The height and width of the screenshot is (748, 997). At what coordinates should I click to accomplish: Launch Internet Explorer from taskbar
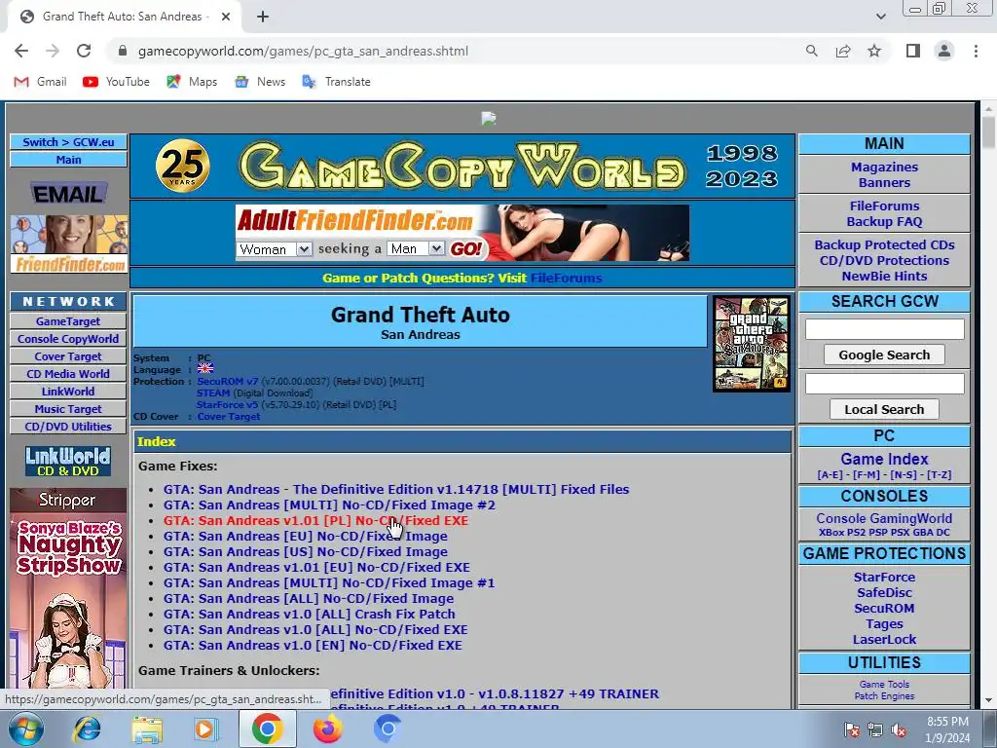[x=87, y=729]
